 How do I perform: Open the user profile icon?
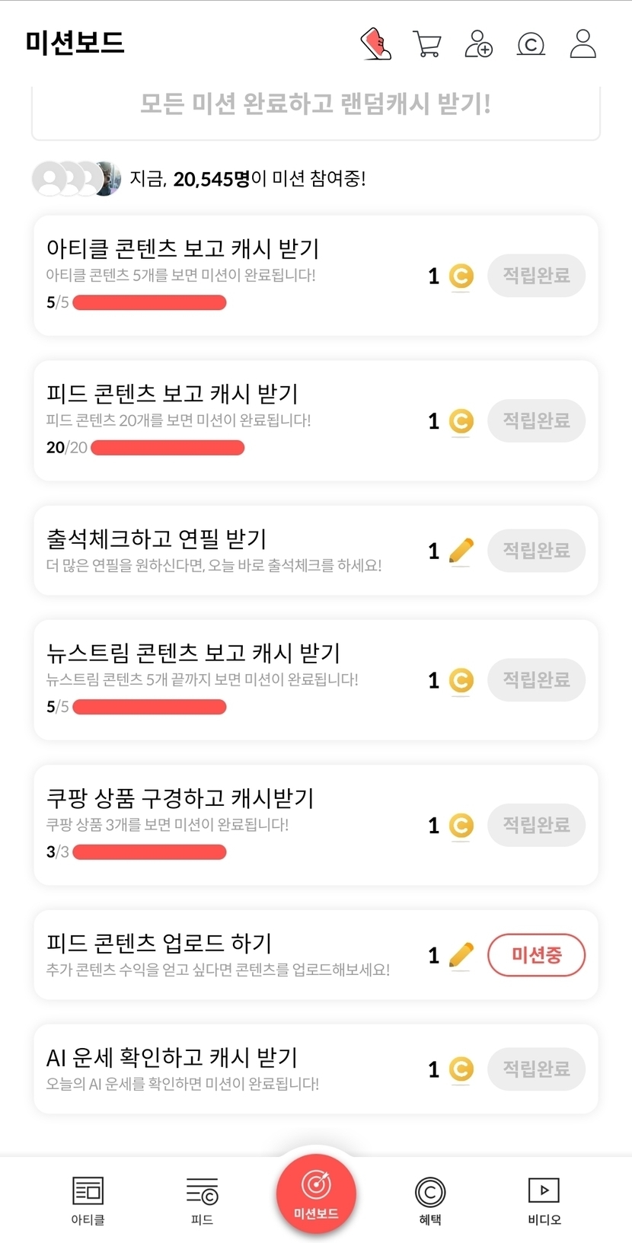pyautogui.click(x=583, y=44)
